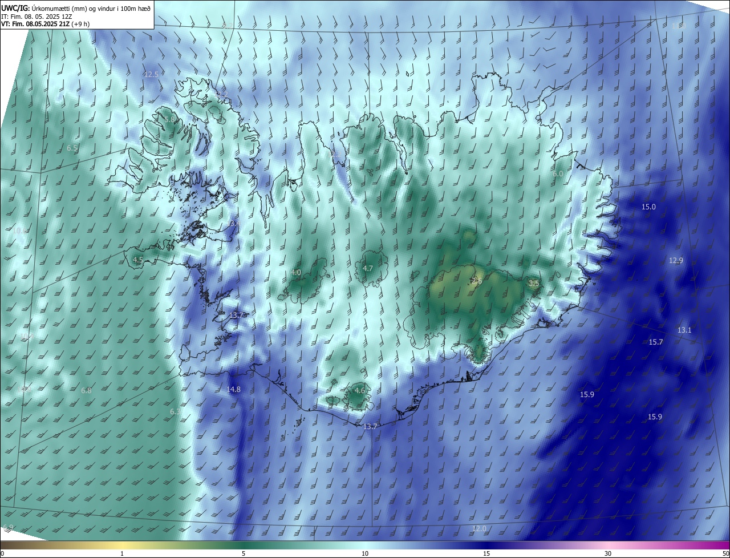This screenshot has height=558, width=730.
Task: Click the 2.6 value label on the large glacier
Action: 477,281
